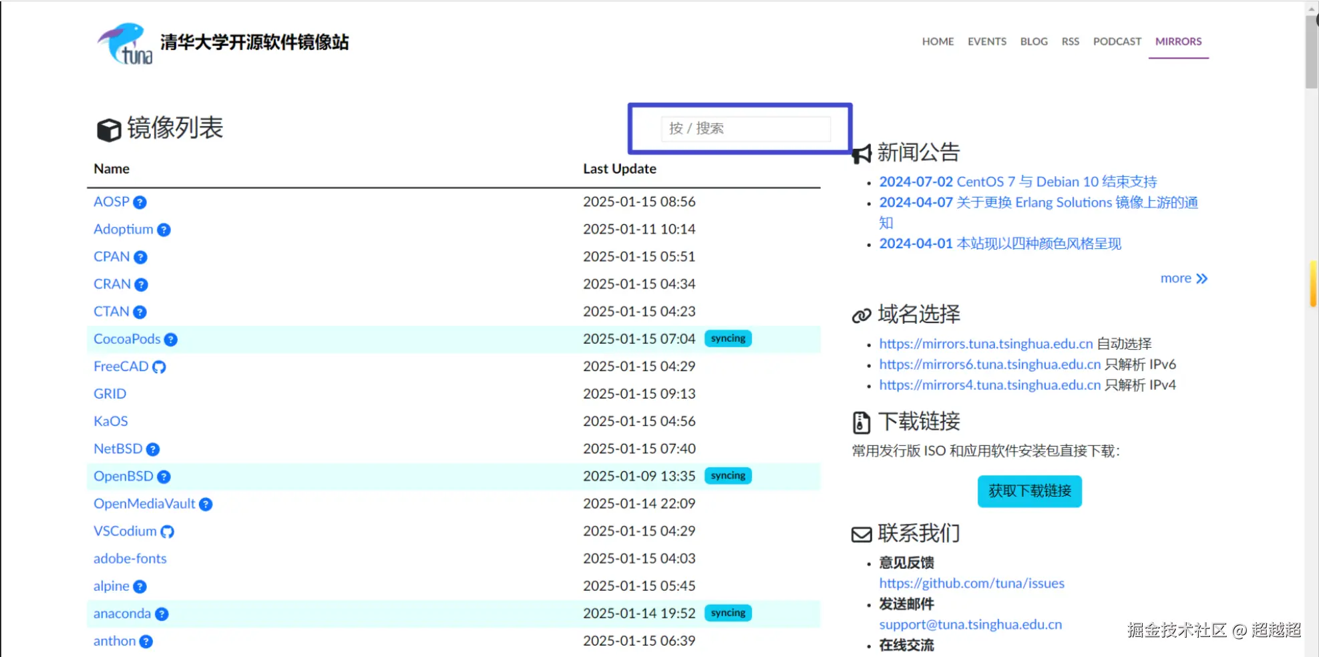The image size is (1319, 657).
Task: Open help icon next to CRAN
Action: tap(141, 284)
